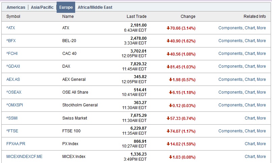The height and width of the screenshot is (163, 272).
Task: Open the Chart link for DAX
Action: click(250, 66)
